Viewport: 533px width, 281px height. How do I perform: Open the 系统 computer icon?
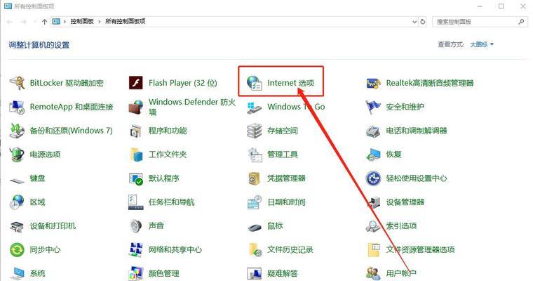click(x=17, y=273)
